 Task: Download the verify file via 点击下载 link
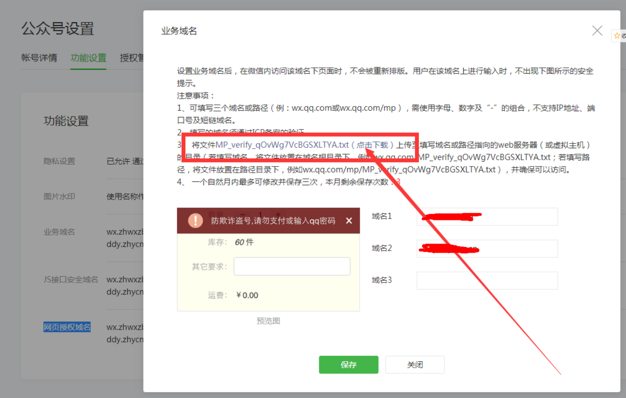pyautogui.click(x=372, y=145)
